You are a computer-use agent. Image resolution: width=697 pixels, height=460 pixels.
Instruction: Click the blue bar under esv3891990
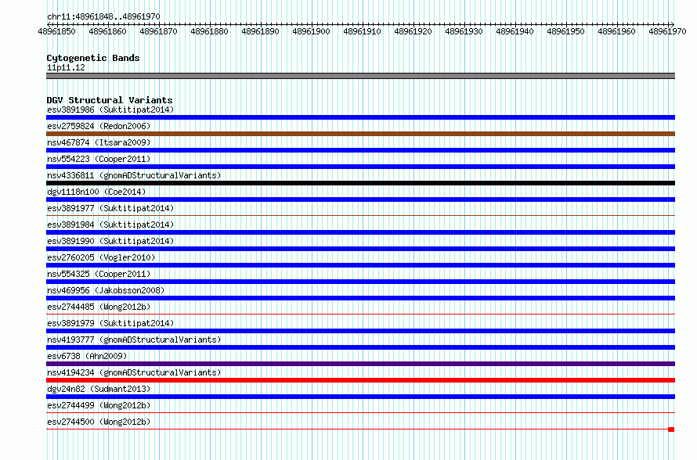[360, 249]
